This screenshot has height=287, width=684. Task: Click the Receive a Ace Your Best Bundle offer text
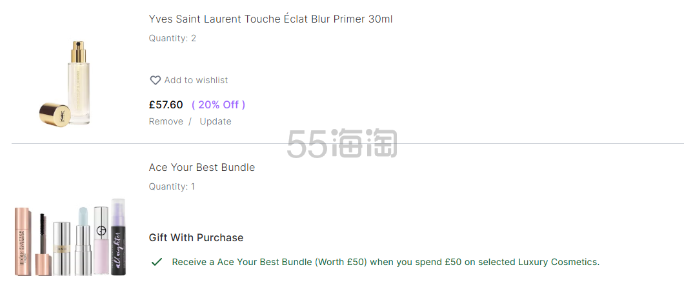tap(385, 262)
